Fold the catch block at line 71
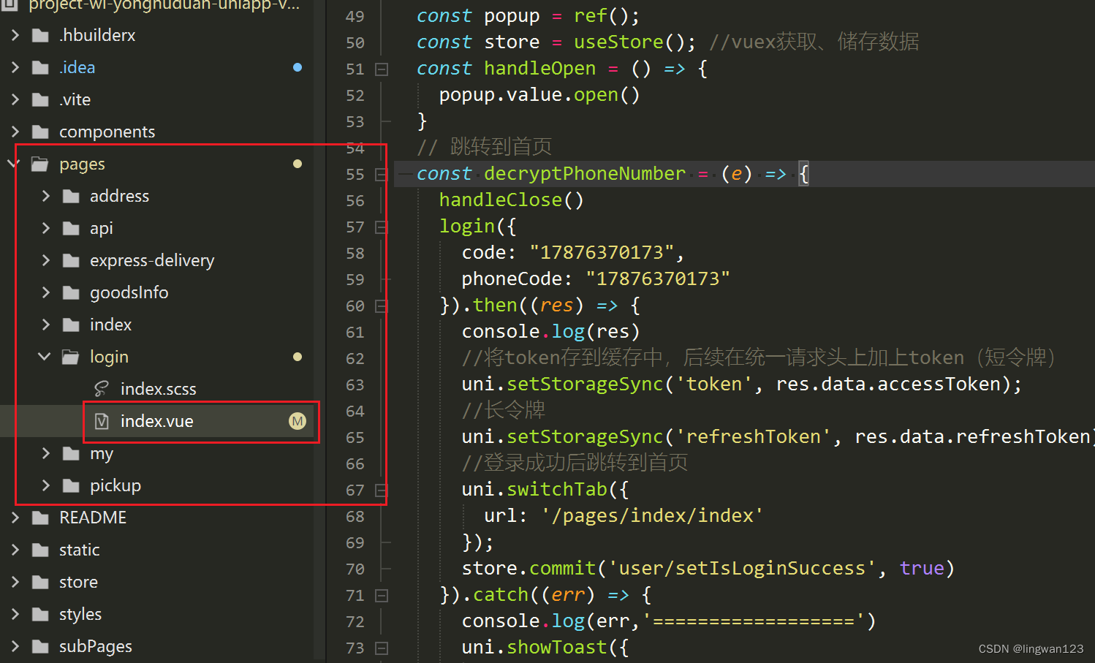 tap(382, 596)
